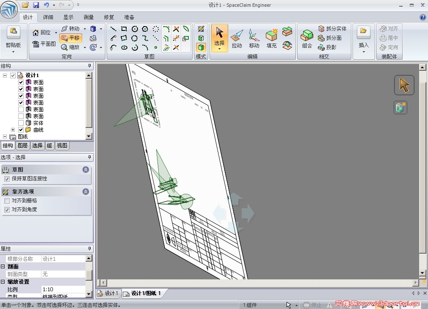Uncheck the fourth 表面 item checkbox
Image resolution: width=428 pixels, height=309 pixels.
(x=21, y=102)
